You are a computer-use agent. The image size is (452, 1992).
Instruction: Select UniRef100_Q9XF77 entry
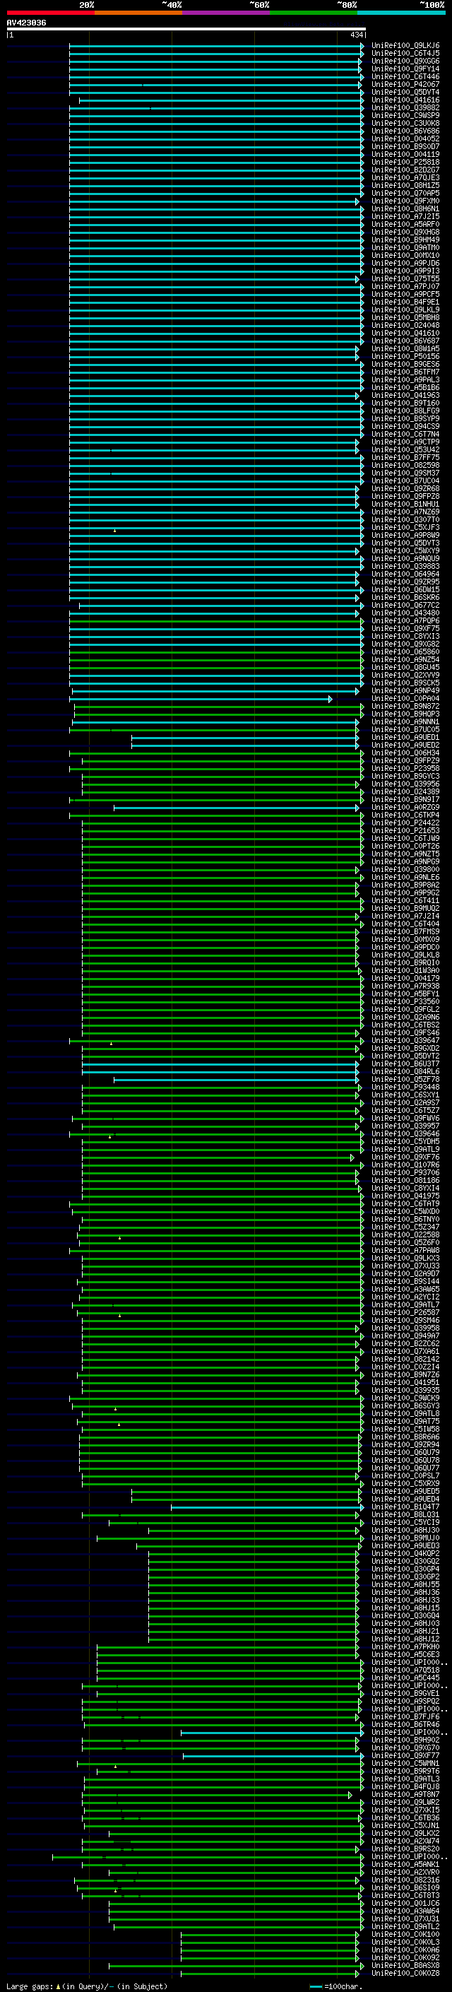[405, 1755]
